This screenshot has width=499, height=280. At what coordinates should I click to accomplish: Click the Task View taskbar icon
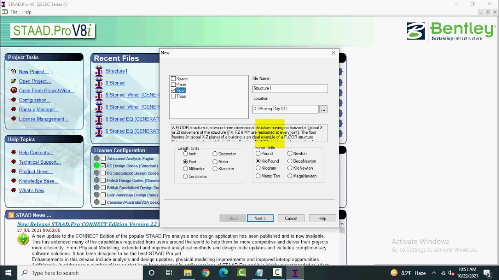pos(169,273)
